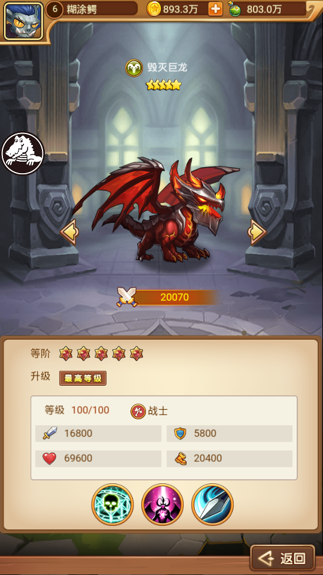Viewport: 323px width, 575px height.
Task: Click the 最高等级 button
Action: click(x=83, y=378)
